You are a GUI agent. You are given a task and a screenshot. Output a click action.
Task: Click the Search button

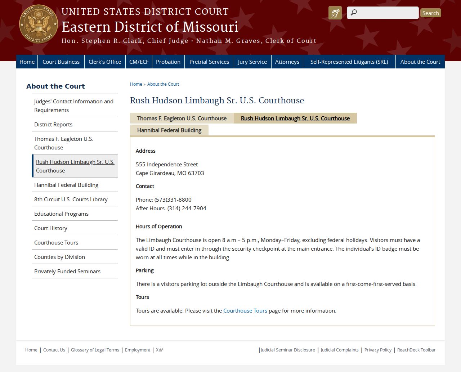tap(431, 13)
